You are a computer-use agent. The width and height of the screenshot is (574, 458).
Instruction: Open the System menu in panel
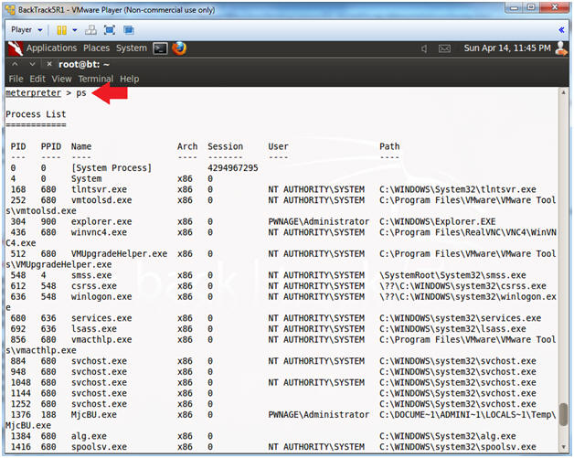pyautogui.click(x=132, y=48)
